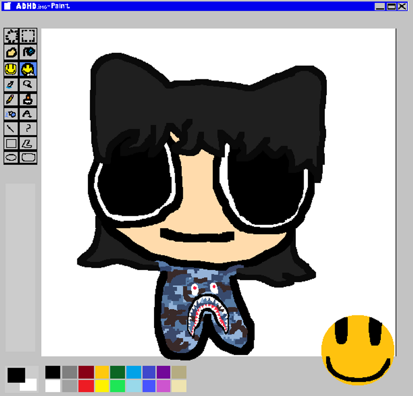Screen dimensions: 413x396
Task: Activate the Magnifier tool
Action: (28, 85)
